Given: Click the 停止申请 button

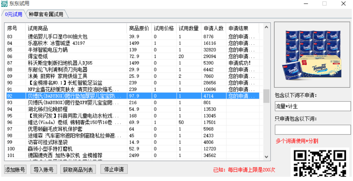Looking at the screenshot, I should tap(114, 169).
